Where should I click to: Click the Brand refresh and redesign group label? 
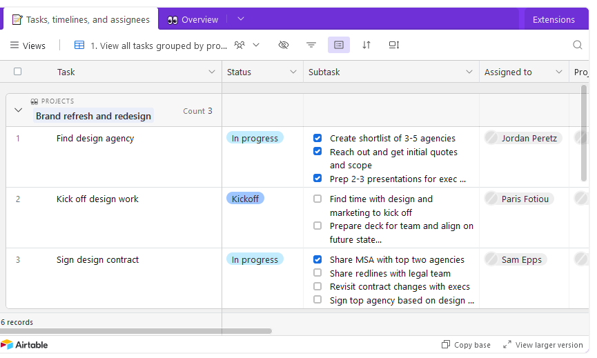click(93, 116)
